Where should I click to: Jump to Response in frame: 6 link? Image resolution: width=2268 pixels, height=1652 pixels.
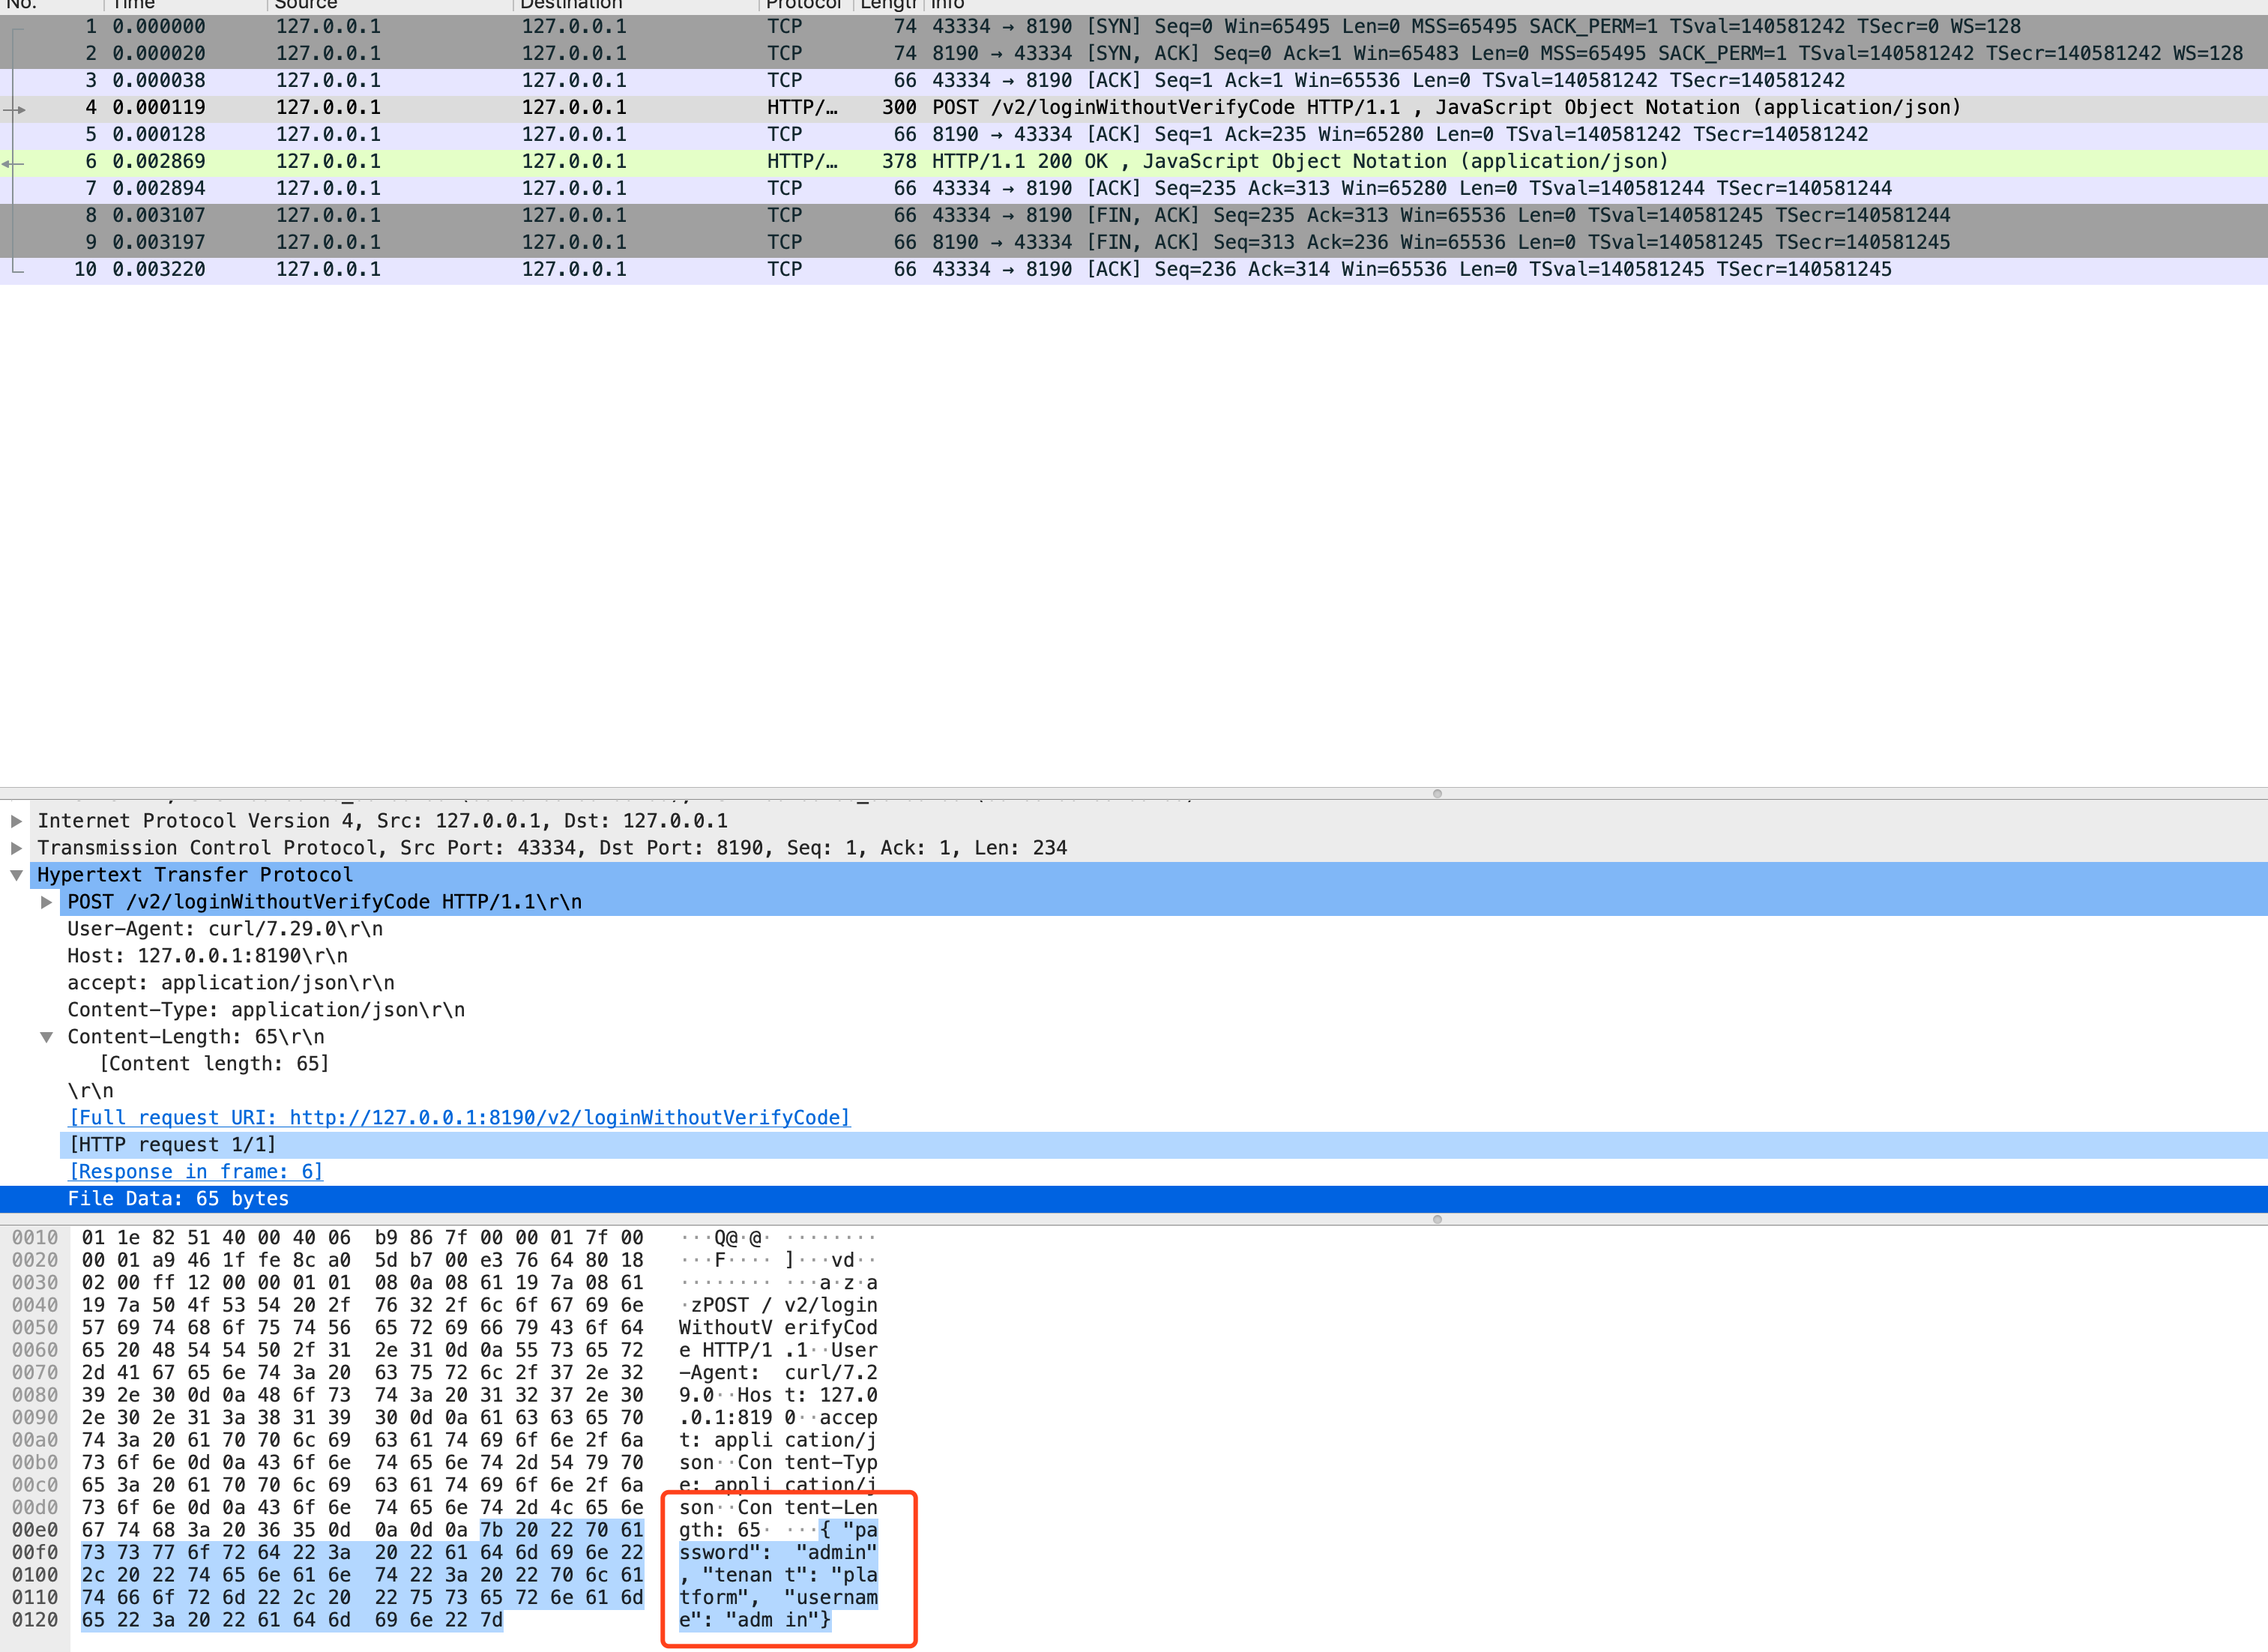(196, 1171)
